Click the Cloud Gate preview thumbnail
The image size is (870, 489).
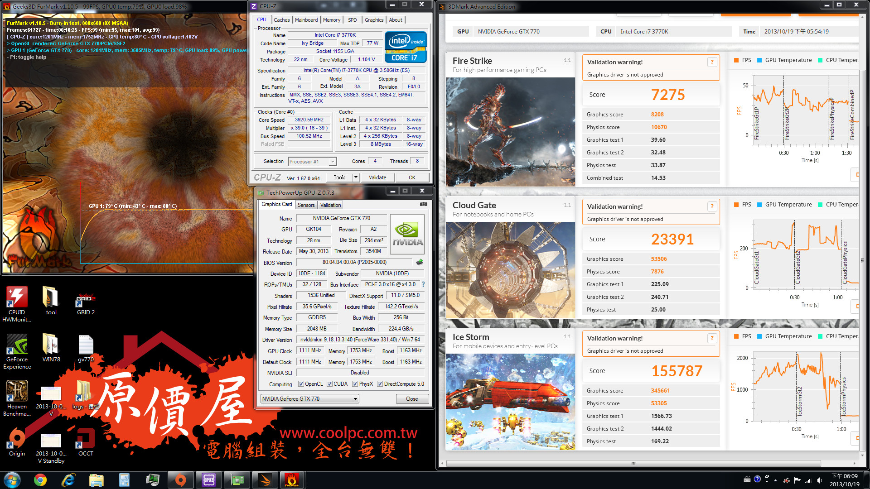click(510, 270)
